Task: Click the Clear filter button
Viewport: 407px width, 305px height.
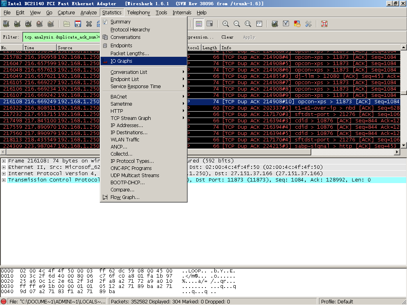Action: pos(227,37)
